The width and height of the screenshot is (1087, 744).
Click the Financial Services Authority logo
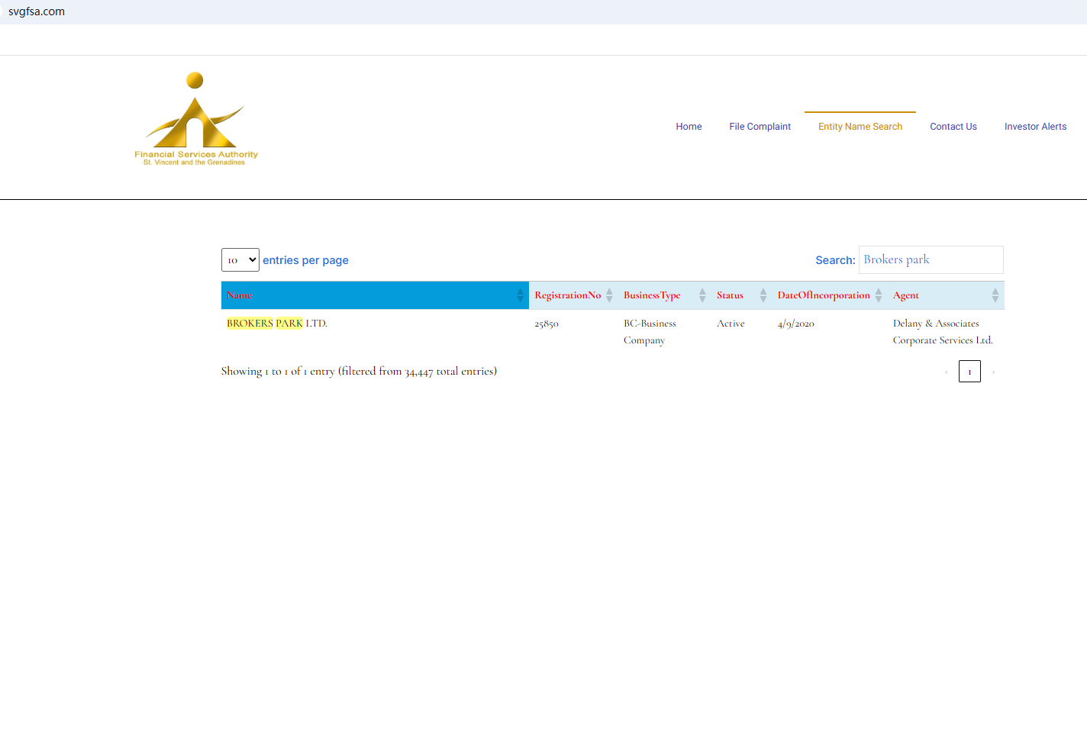(195, 120)
